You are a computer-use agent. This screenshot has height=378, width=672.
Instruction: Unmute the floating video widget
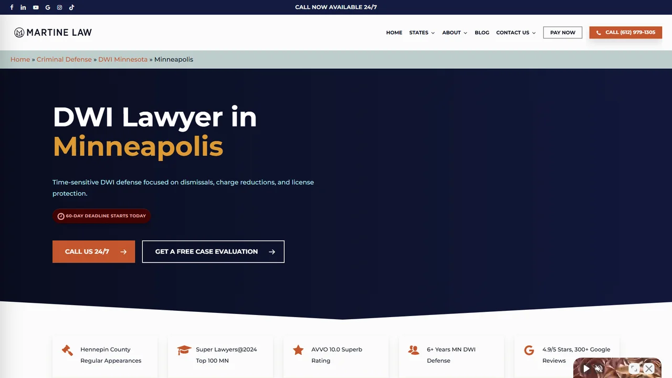(x=598, y=369)
